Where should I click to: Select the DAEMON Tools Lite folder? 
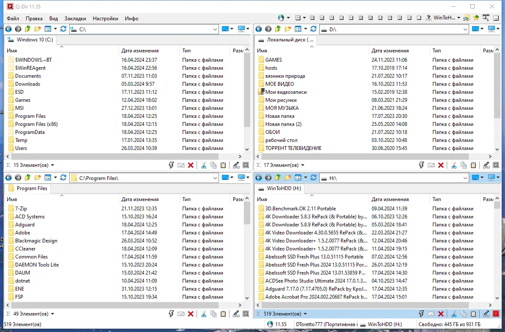[x=37, y=265]
